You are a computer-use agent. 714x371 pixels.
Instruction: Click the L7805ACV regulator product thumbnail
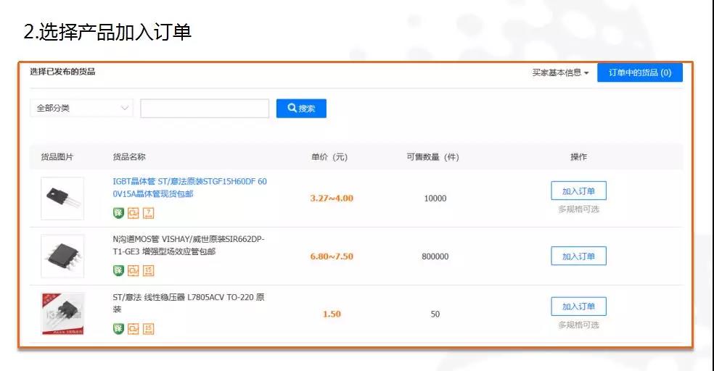pyautogui.click(x=62, y=314)
